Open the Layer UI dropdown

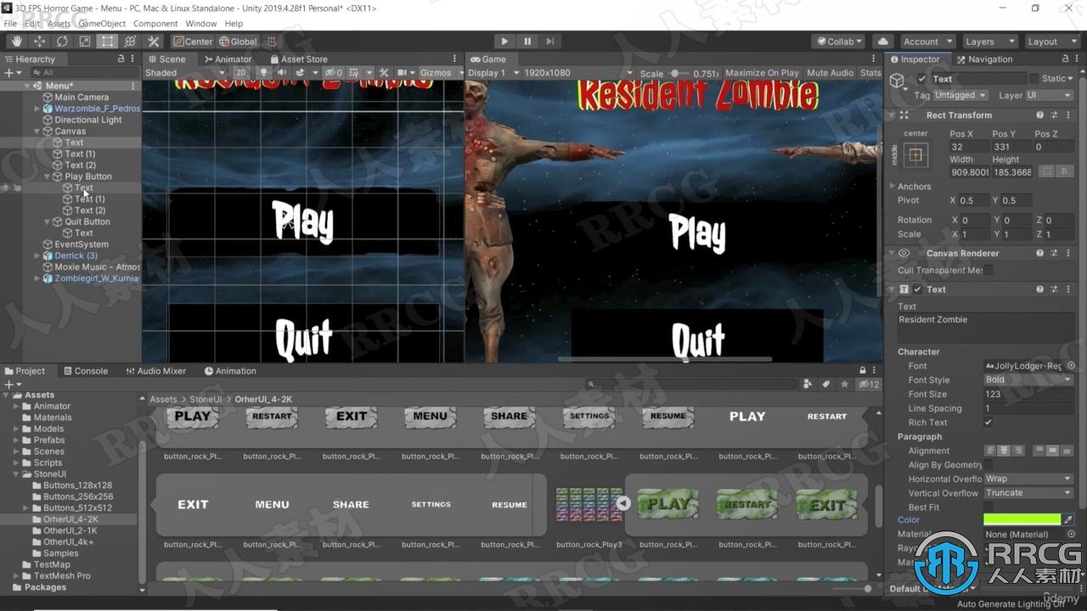(x=1050, y=95)
